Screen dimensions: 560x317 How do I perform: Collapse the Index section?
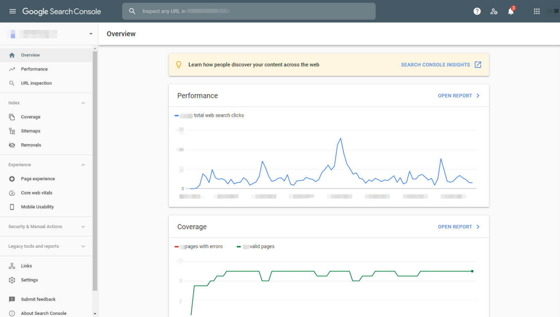pos(83,103)
